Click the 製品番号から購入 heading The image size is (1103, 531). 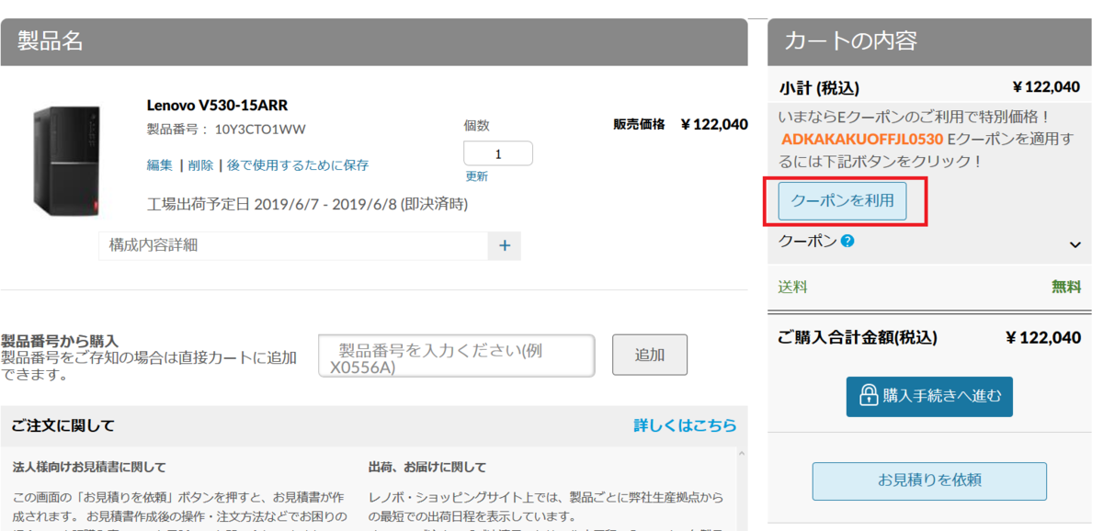[60, 341]
